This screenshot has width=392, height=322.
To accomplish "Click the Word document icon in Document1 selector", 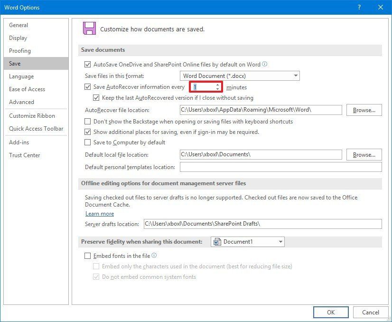I will pos(216,242).
